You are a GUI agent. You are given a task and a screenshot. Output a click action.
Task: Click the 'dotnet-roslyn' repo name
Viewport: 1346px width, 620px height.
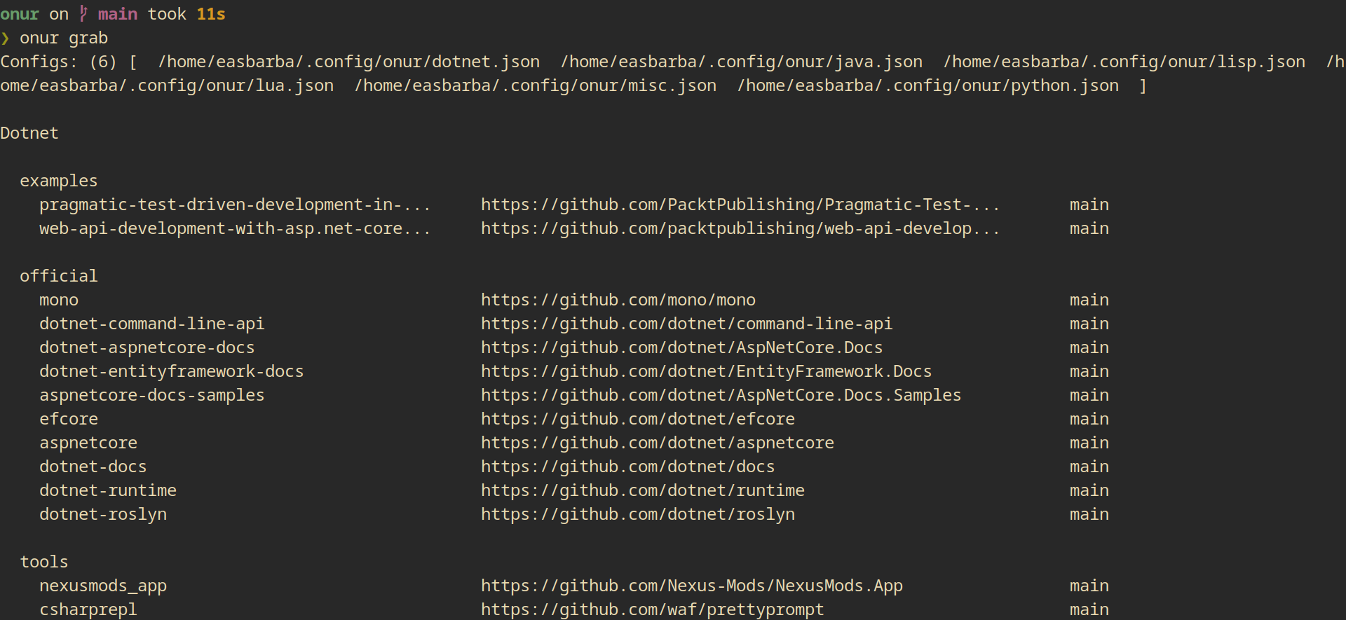pyautogui.click(x=103, y=514)
